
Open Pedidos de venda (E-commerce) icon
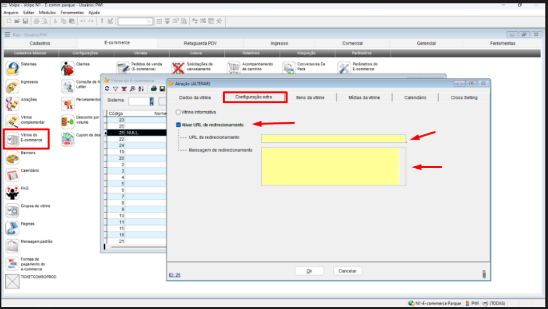coord(123,68)
